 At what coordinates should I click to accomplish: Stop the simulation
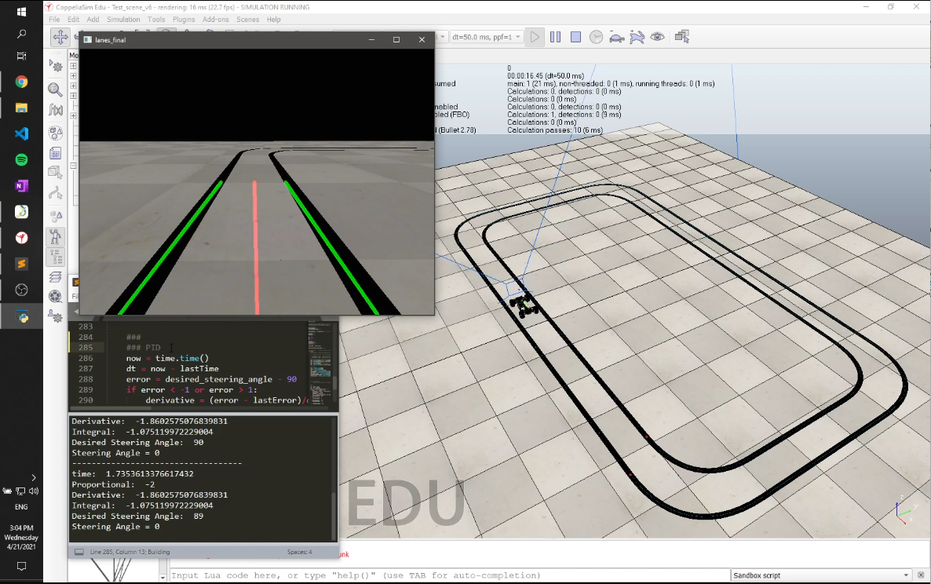(575, 37)
